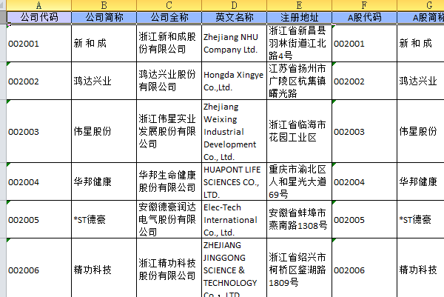Click Zhejiang NHU Company Ltd. cell
This screenshot has width=444, height=297.
tap(234, 43)
